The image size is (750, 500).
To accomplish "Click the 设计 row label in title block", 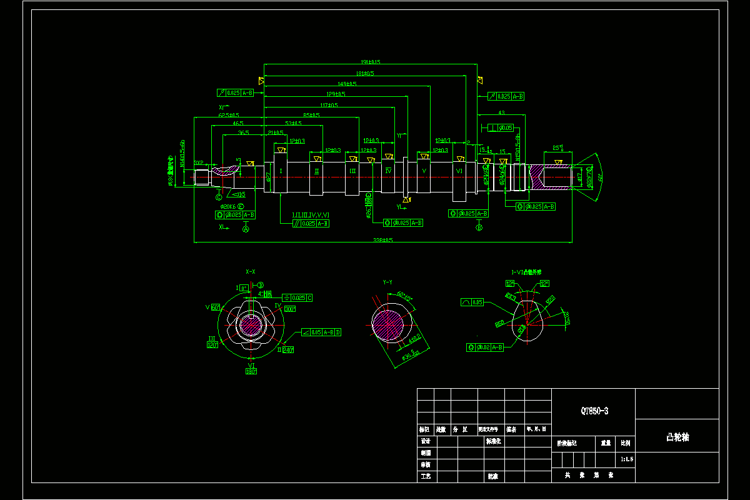I will click(426, 441).
